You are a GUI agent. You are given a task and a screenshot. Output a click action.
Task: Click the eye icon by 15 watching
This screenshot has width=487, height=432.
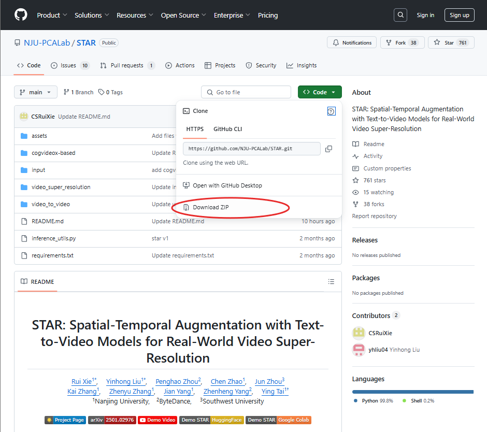pyautogui.click(x=355, y=192)
